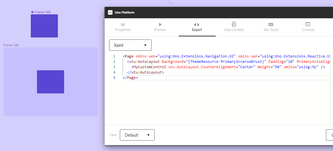Click the Uno Platform logo icon
333x151 pixels.
(x=110, y=12)
